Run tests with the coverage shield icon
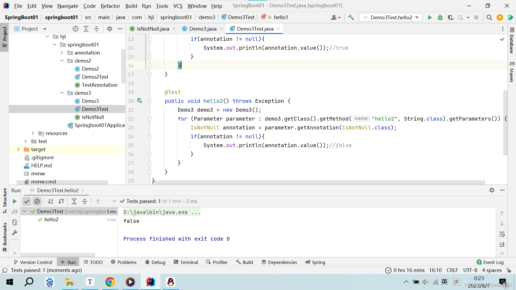This screenshot has width=516, height=290. click(x=451, y=17)
